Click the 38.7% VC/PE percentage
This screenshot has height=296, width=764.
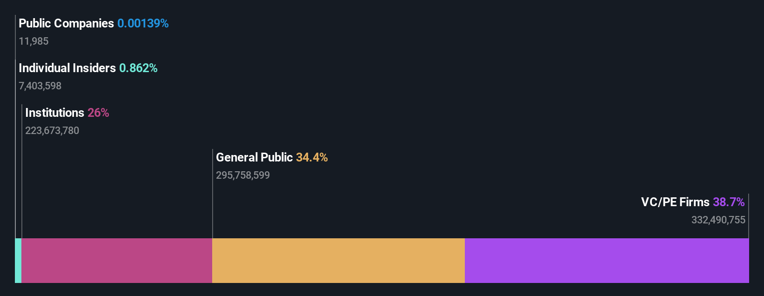[729, 202]
